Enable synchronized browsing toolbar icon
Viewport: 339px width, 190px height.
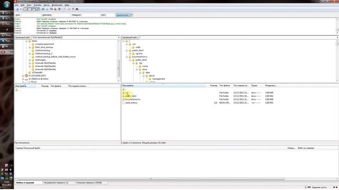tap(73, 9)
